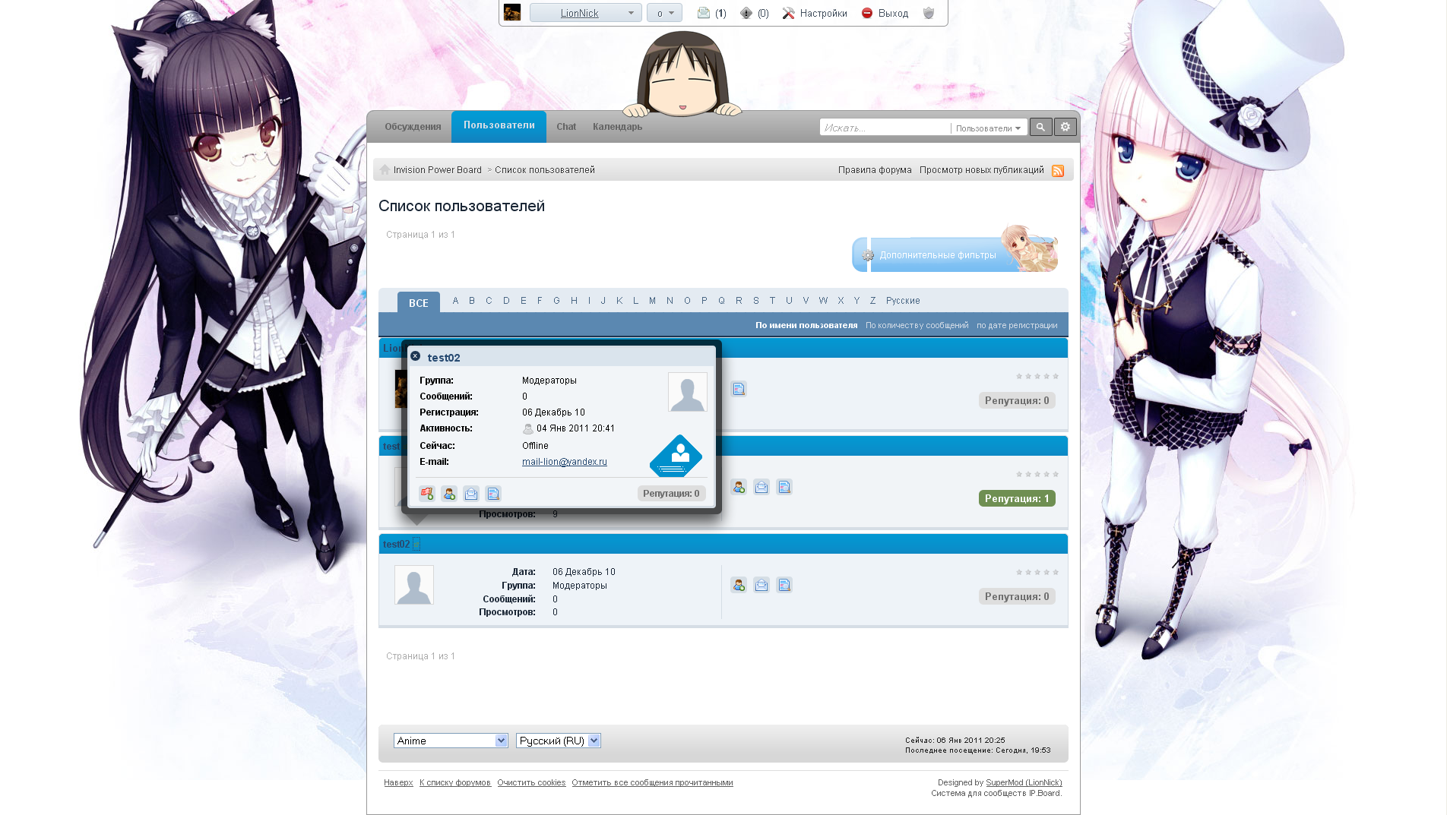
Task: Click into the Искать search field
Action: (885, 128)
